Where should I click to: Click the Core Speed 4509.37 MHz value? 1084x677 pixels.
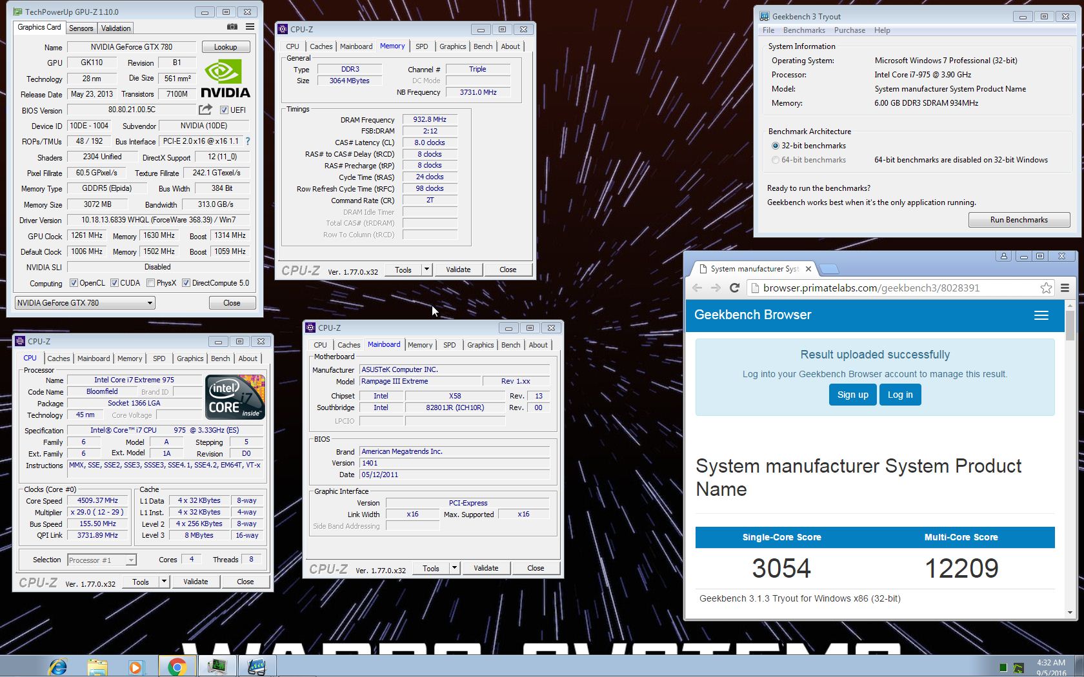[97, 500]
